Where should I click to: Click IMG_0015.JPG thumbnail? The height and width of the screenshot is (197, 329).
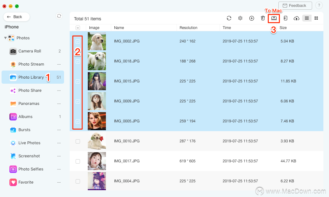click(97, 81)
